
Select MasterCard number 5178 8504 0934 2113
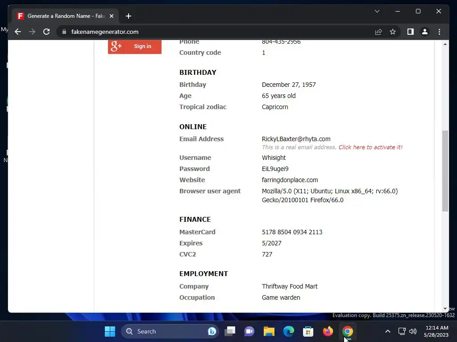pos(292,232)
